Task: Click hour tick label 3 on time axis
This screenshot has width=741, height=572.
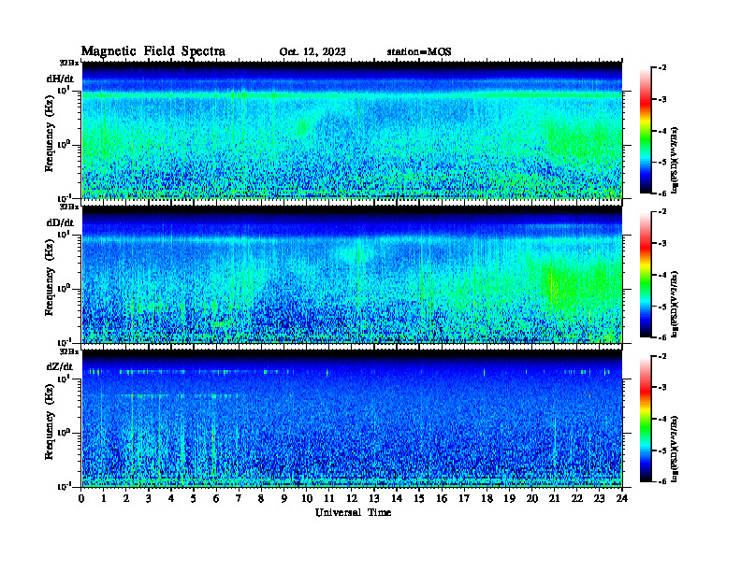Action: pyautogui.click(x=149, y=499)
